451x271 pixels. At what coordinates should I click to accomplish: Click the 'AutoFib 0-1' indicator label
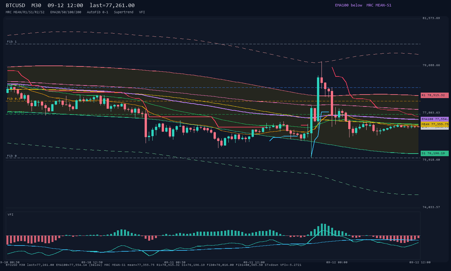[98, 12]
